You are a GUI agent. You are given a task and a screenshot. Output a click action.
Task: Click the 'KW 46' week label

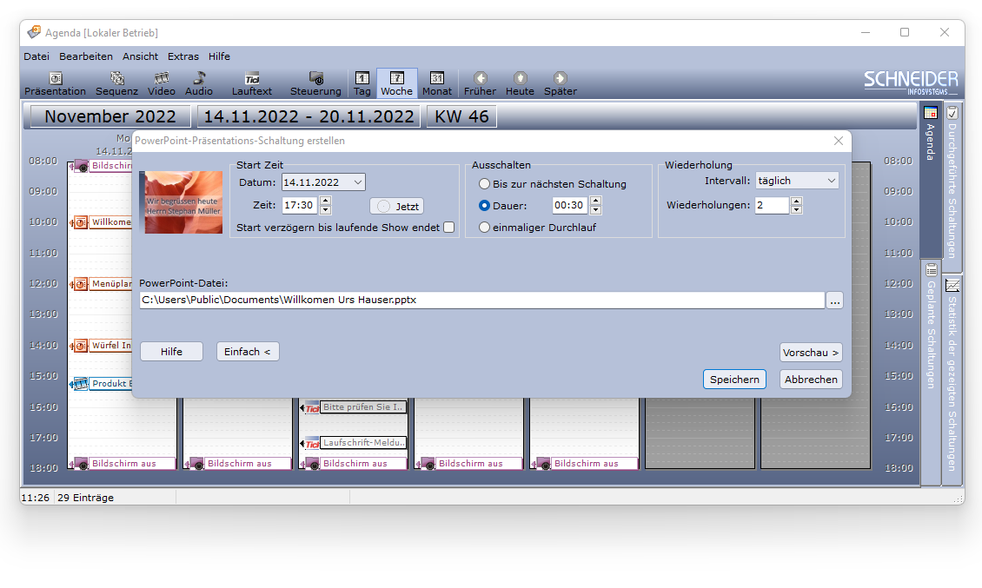tap(461, 116)
